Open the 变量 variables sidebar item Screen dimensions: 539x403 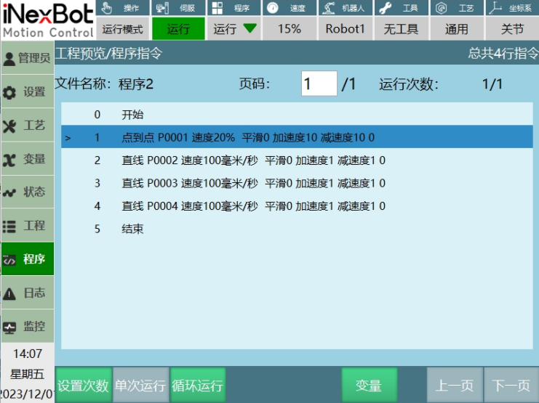point(26,159)
